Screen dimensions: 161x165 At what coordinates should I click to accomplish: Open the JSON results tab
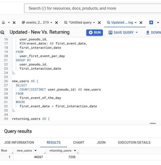[x=101, y=142]
